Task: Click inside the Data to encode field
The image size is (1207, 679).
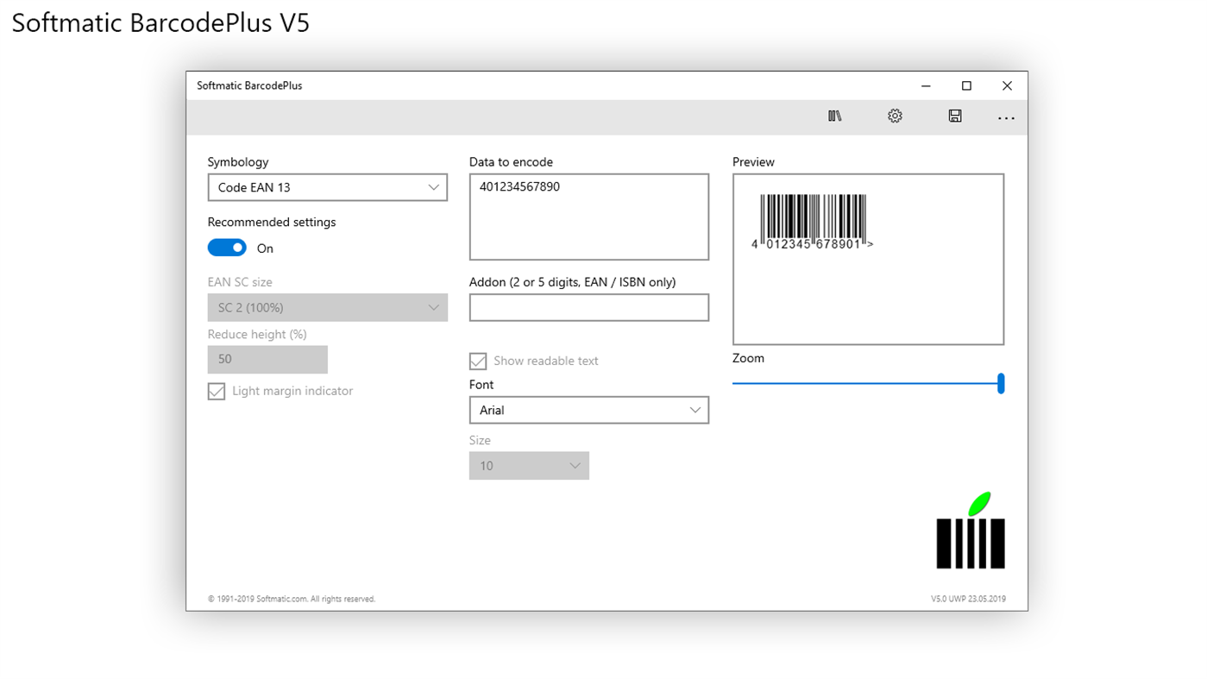Action: click(x=589, y=217)
